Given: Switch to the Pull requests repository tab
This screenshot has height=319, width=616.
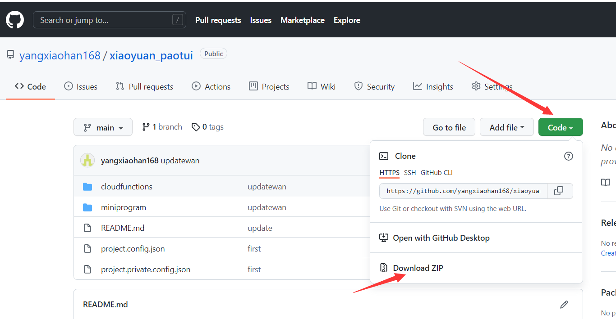Looking at the screenshot, I should pos(144,86).
